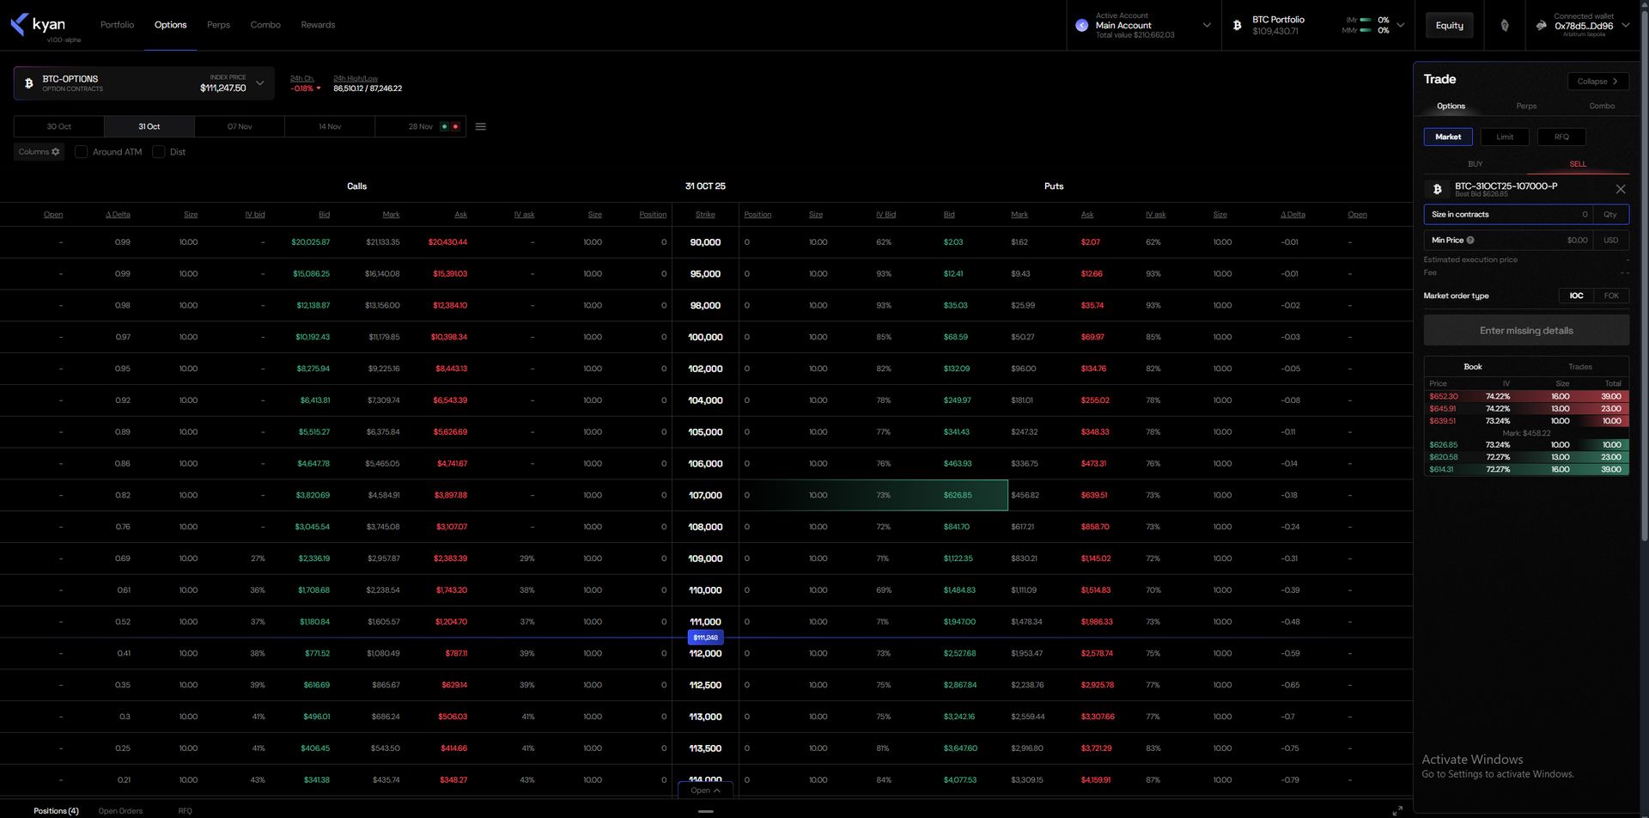
Task: Open the Rewards nav tab
Action: point(318,25)
